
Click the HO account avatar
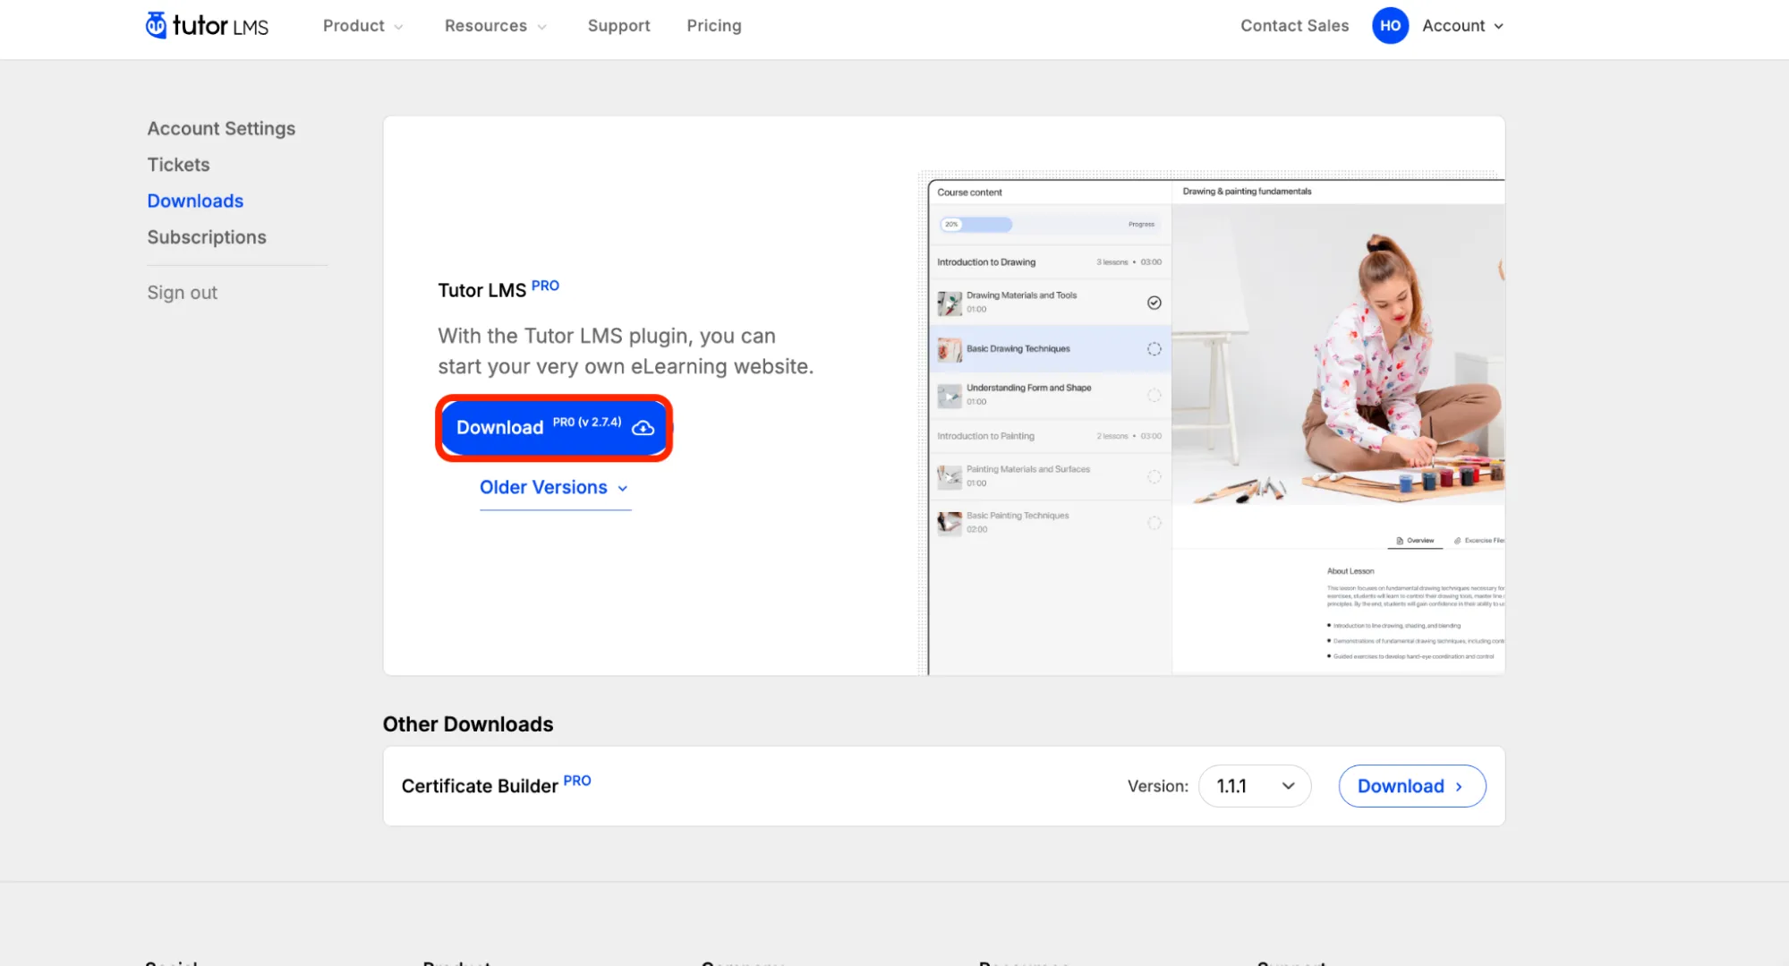tap(1390, 25)
